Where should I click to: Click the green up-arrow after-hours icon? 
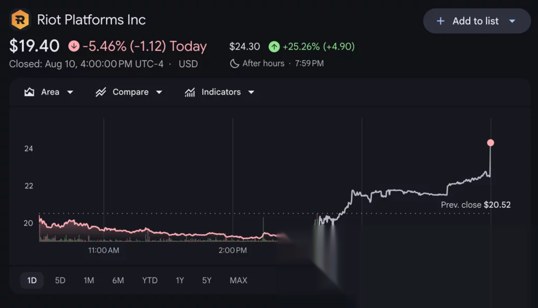click(x=274, y=46)
